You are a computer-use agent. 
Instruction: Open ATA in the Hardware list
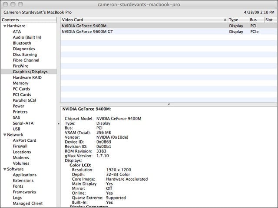pos(17,32)
